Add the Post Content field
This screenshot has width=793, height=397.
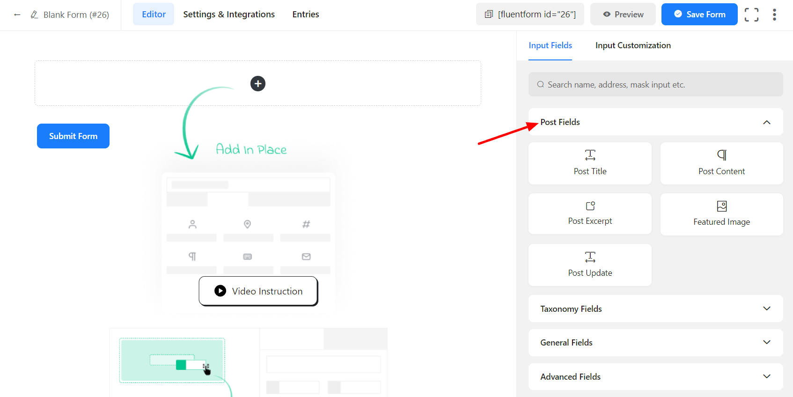721,163
